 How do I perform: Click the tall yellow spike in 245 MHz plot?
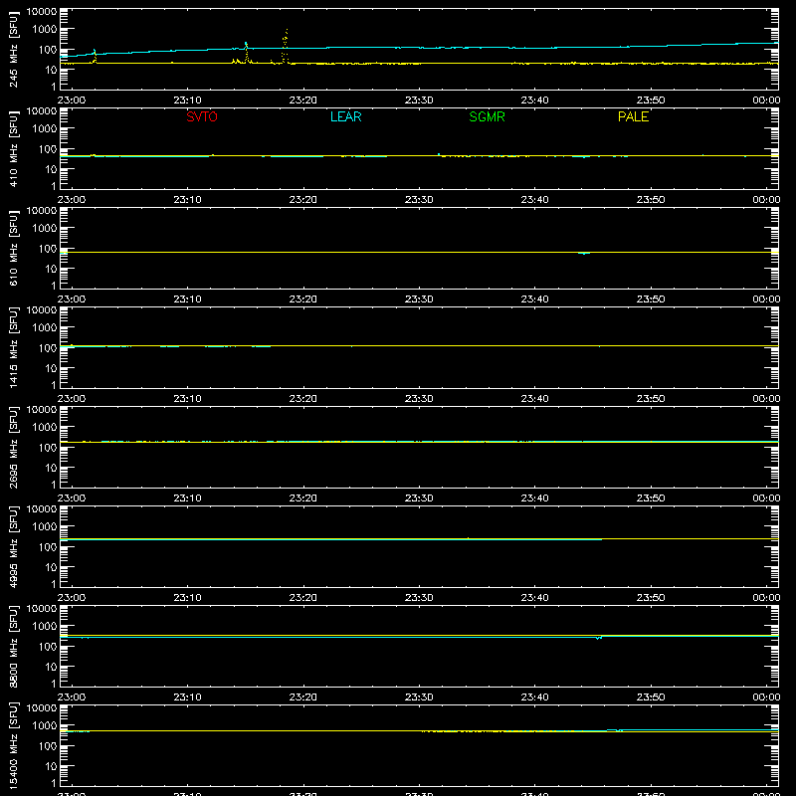pyautogui.click(x=286, y=46)
